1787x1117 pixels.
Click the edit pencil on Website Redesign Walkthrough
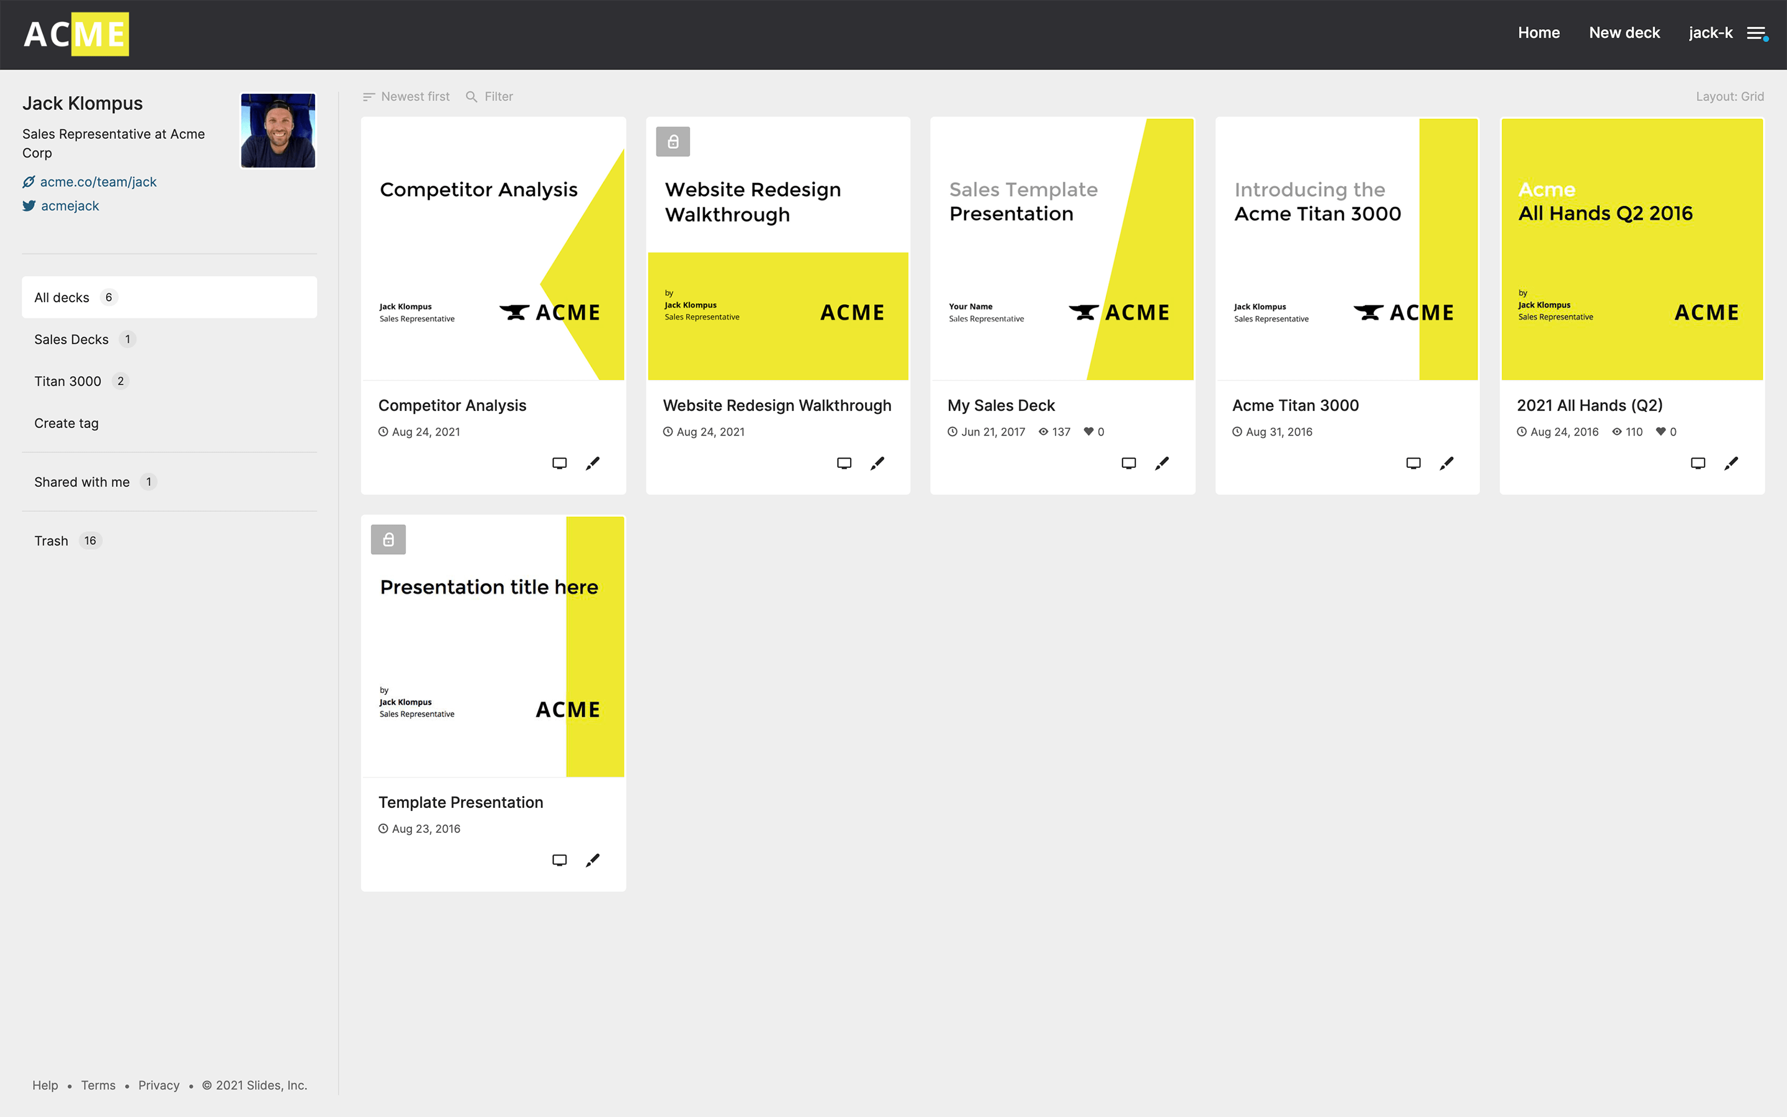877,463
